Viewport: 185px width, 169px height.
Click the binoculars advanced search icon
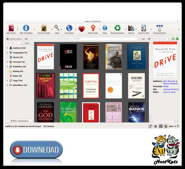tap(26, 39)
